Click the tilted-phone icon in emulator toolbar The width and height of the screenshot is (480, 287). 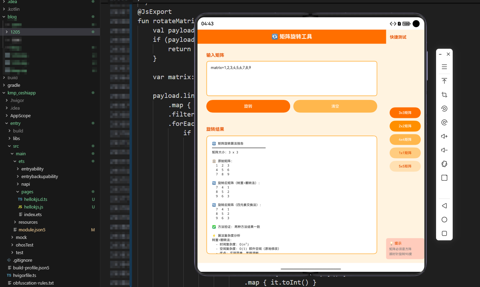click(x=444, y=164)
